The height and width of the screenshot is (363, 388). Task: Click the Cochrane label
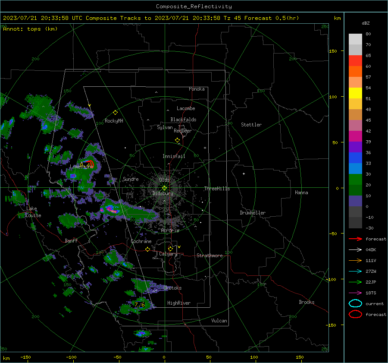pos(141,241)
